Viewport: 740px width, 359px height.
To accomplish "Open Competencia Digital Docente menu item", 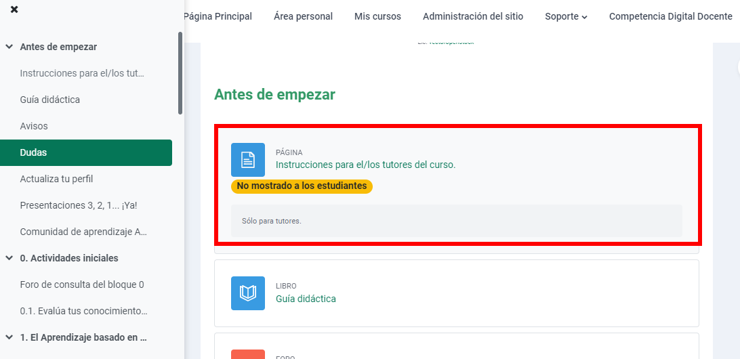I will click(671, 16).
